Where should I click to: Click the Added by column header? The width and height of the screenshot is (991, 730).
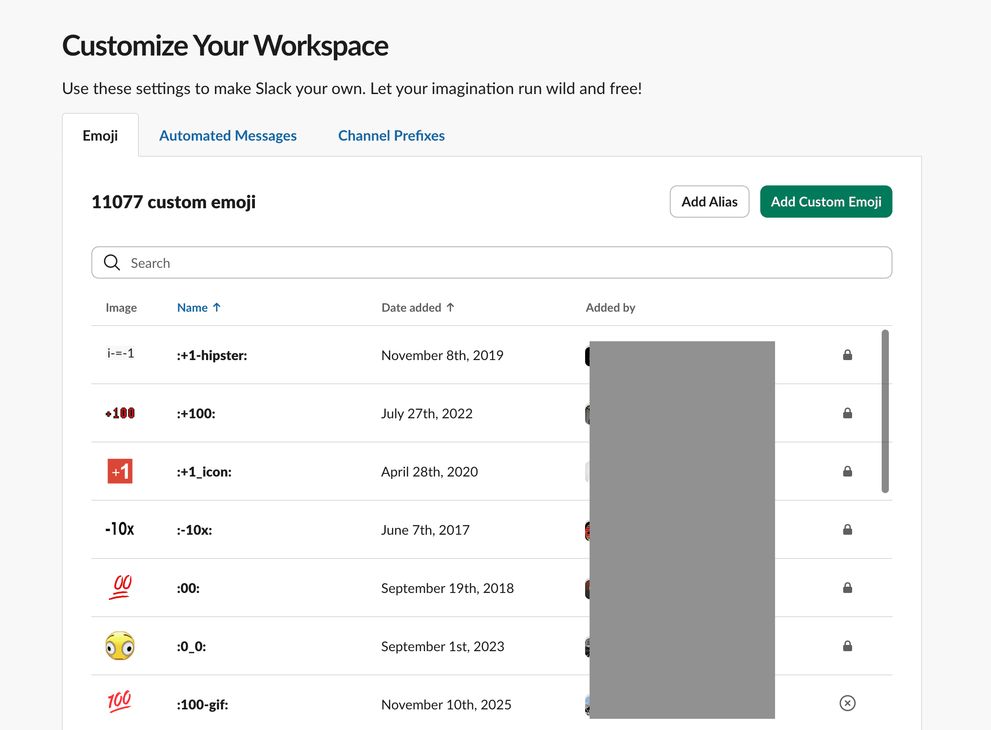(610, 307)
